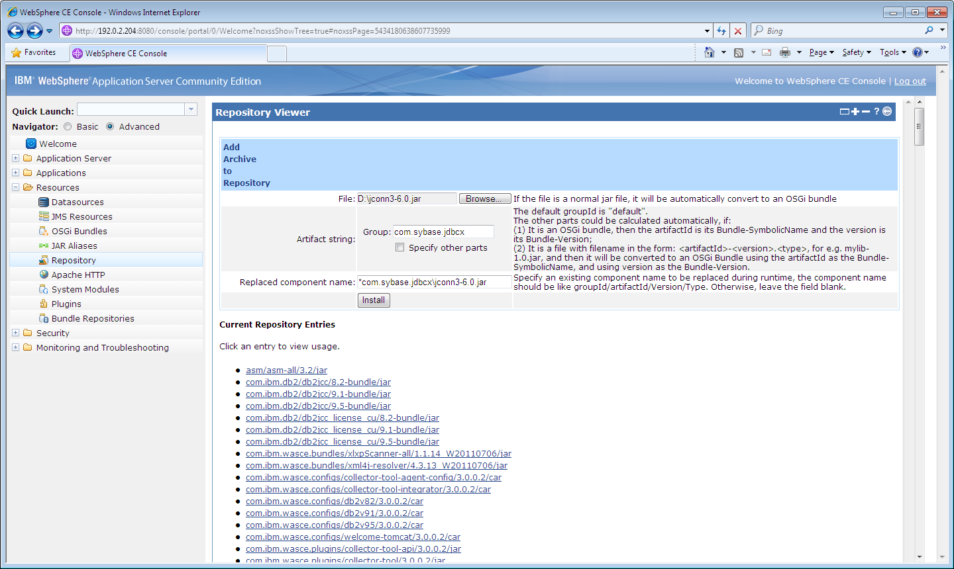The width and height of the screenshot is (954, 569).
Task: Select the Advanced navigator radio button
Action: (x=110, y=126)
